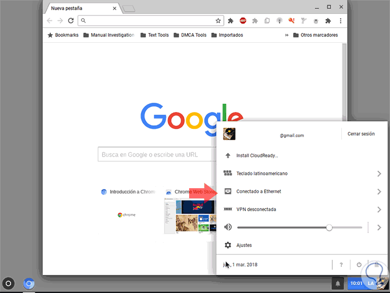Click the user avatar in the tray panel
Screen dimensions: 390x293
pyautogui.click(x=229, y=134)
